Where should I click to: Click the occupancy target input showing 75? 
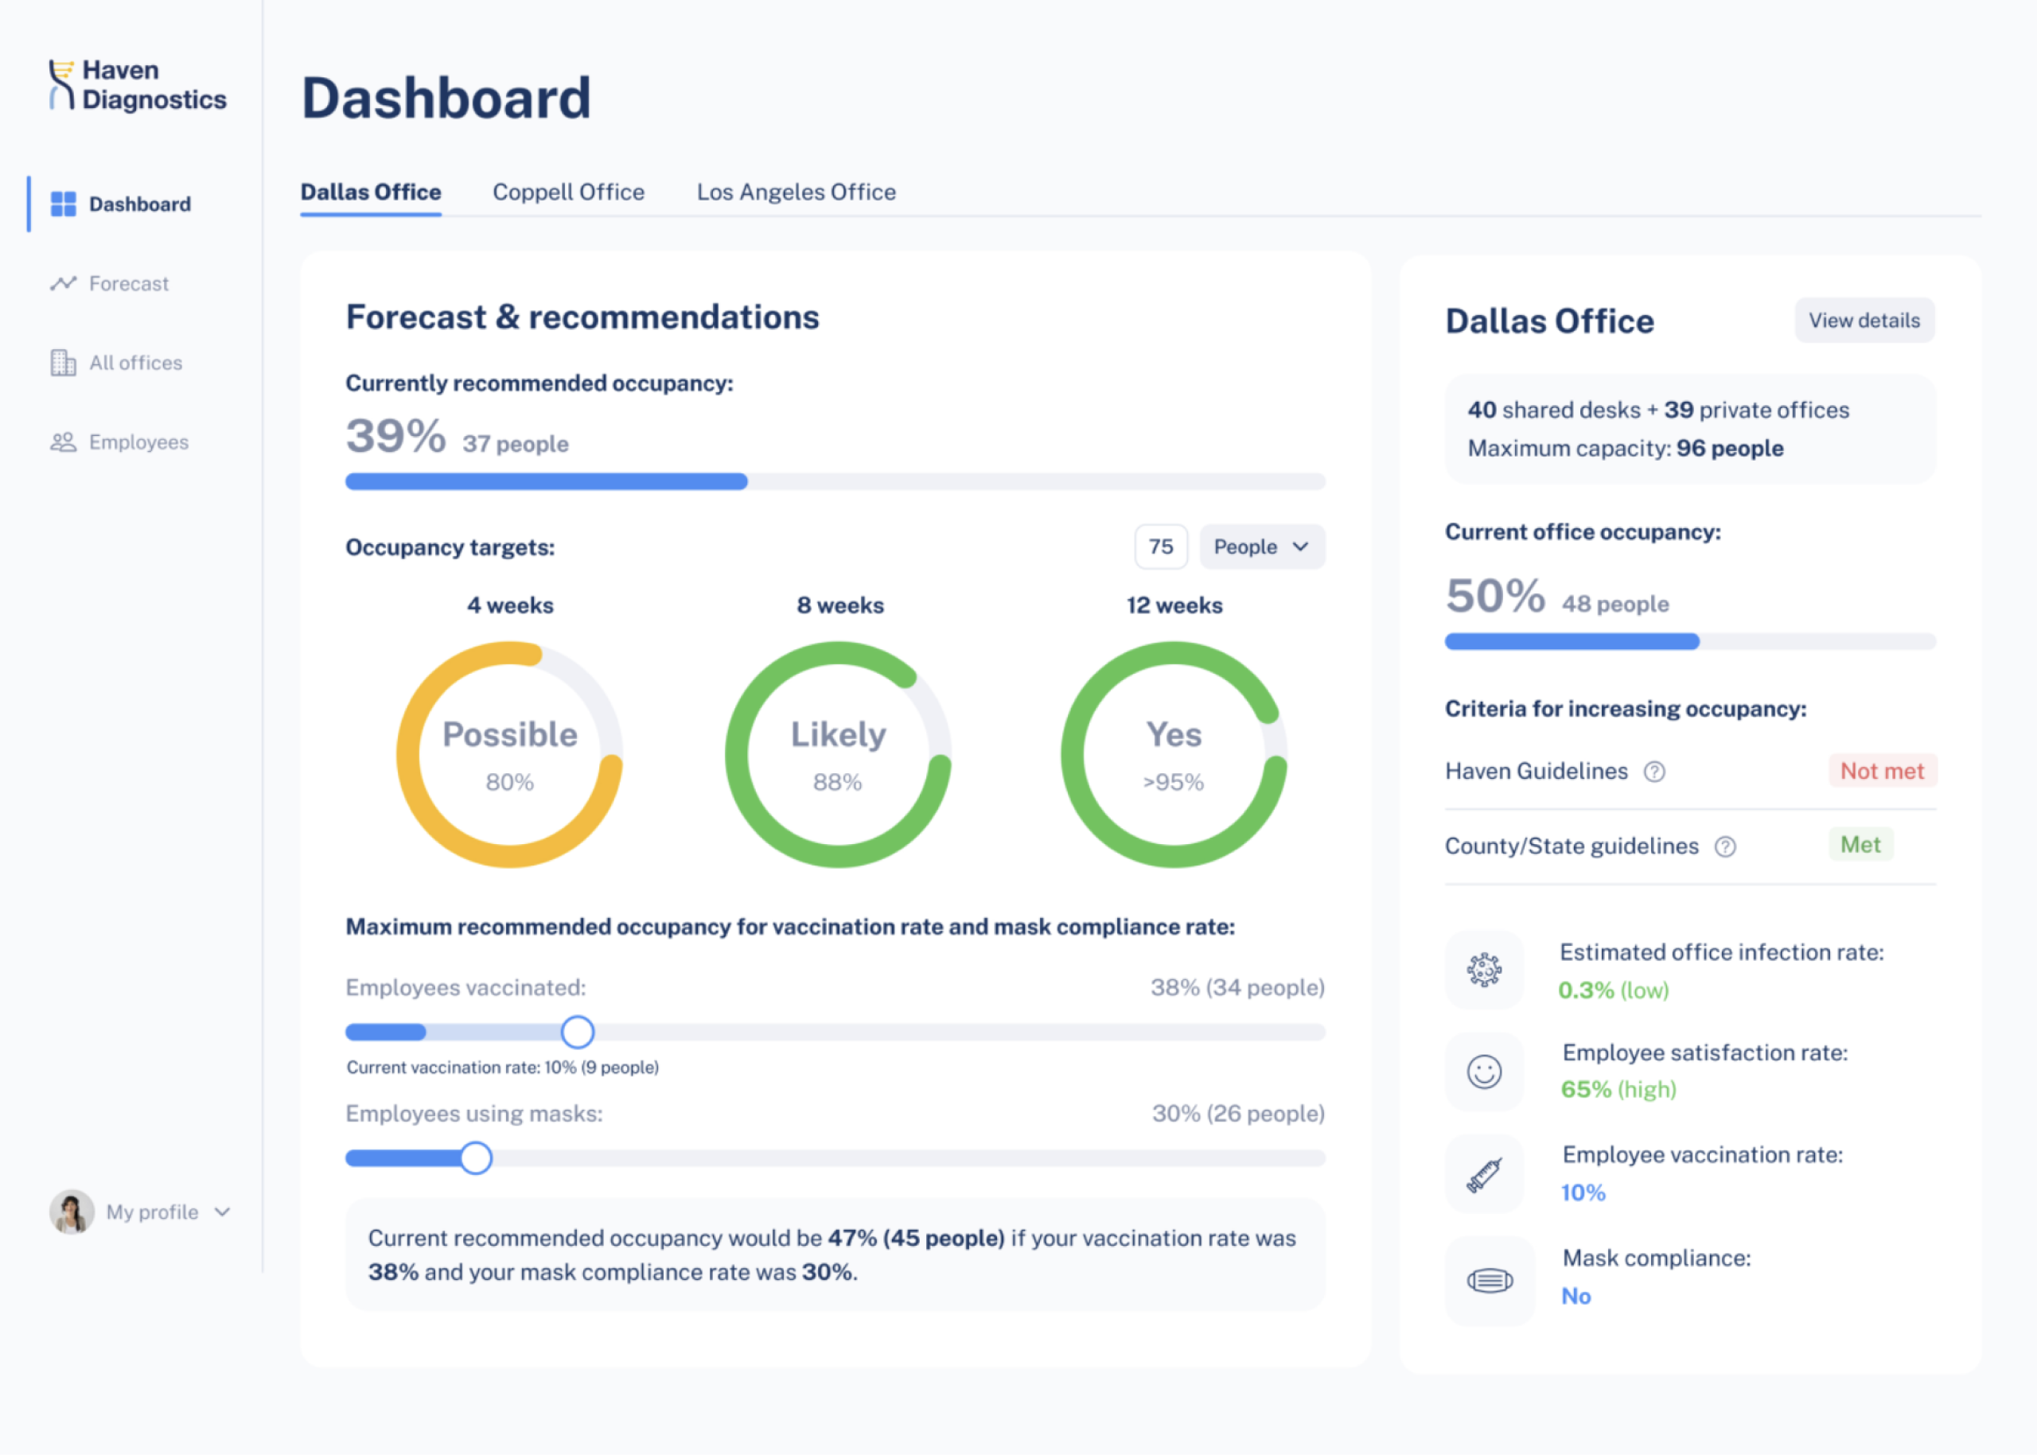[1161, 547]
